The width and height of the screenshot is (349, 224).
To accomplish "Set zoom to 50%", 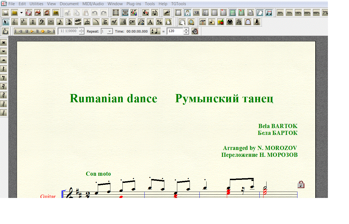I will click(x=280, y=13).
